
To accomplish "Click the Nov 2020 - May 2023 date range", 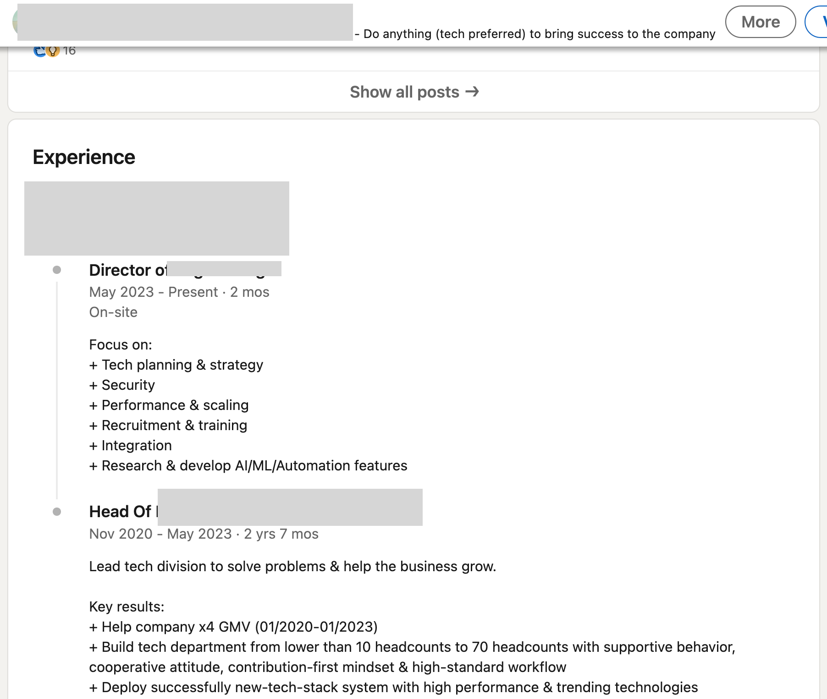I will (x=203, y=534).
